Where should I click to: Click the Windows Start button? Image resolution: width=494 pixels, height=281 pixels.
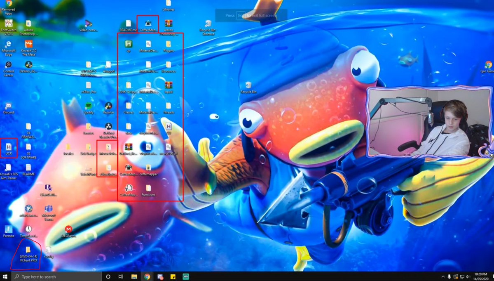[5, 276]
